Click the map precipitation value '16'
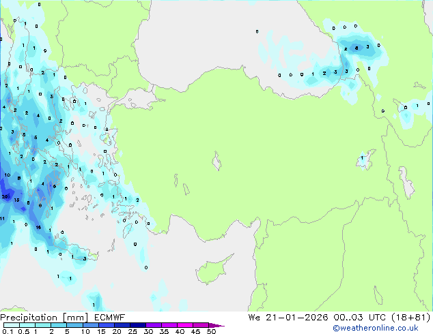433x334 pixels. (x=38, y=228)
